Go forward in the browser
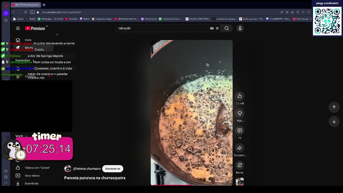The image size is (343, 193). coord(20,12)
